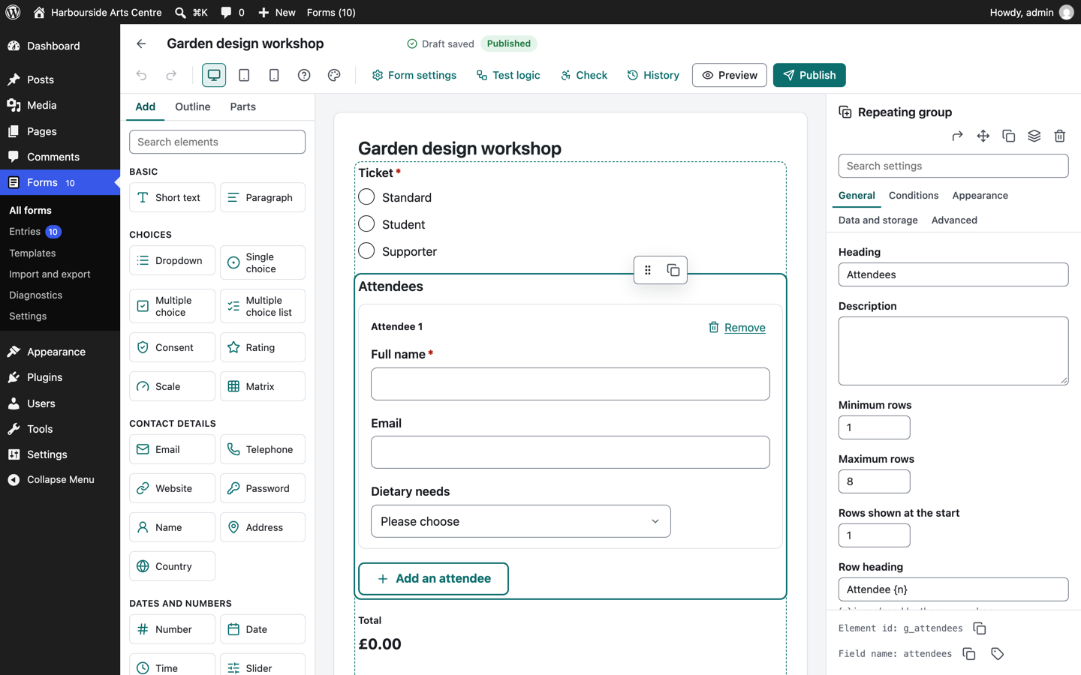Copy the field name attendees

(x=968, y=654)
